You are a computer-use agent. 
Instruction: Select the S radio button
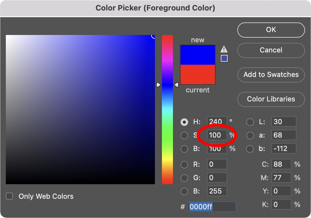184,135
